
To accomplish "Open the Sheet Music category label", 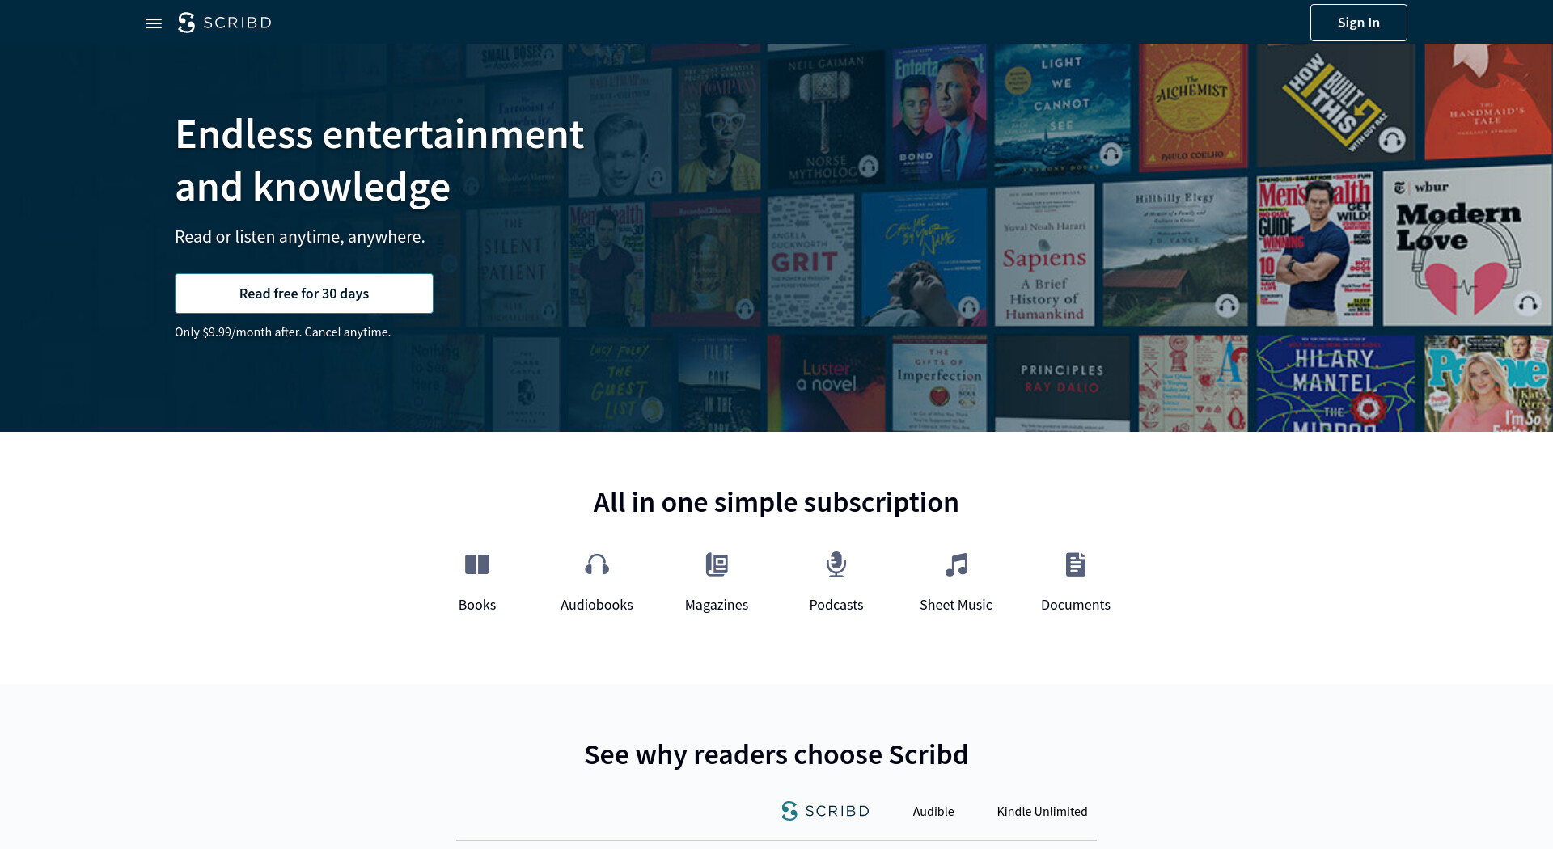I will (x=956, y=605).
